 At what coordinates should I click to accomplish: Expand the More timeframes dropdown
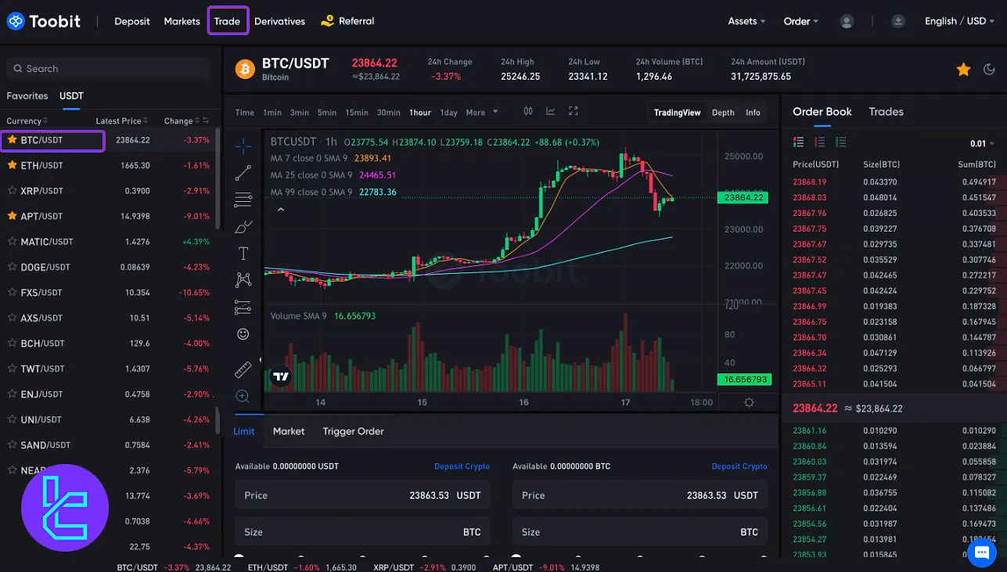482,112
